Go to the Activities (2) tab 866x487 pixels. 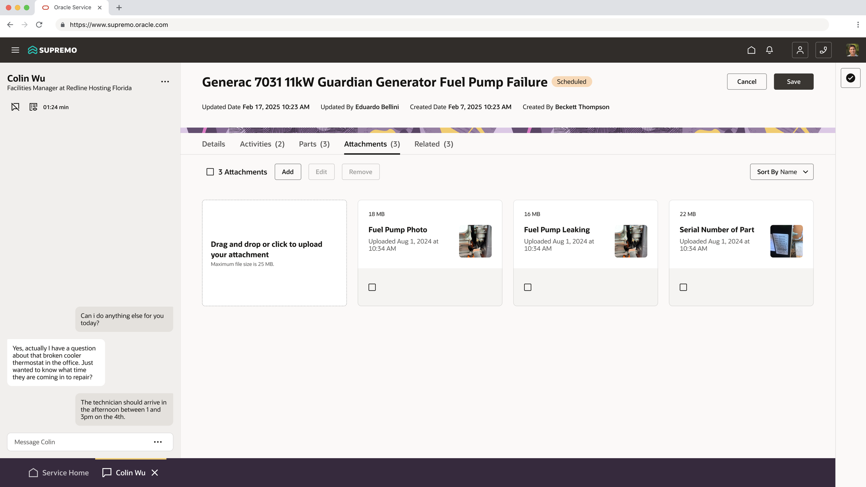pos(262,144)
